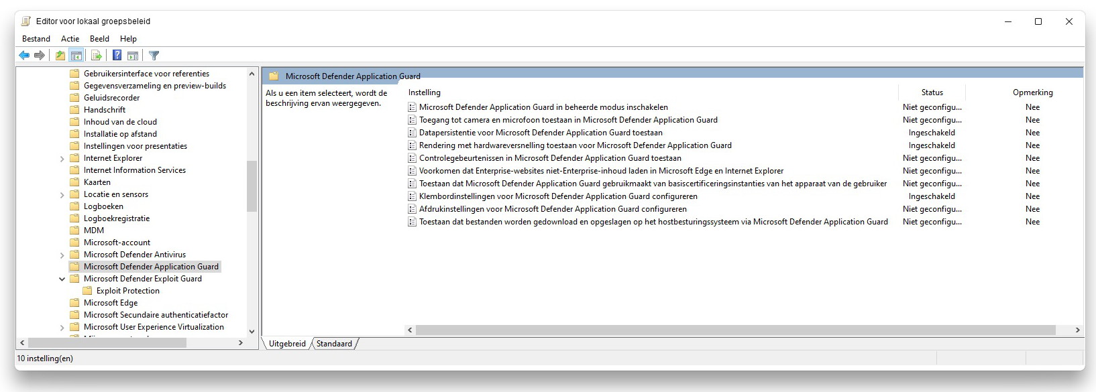This screenshot has width=1096, height=392.
Task: Select Gegevensverzameling en preview-builds folder
Action: point(155,86)
